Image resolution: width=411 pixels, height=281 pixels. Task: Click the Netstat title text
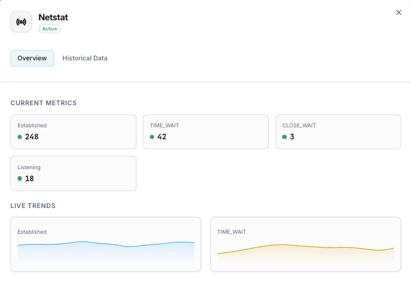tap(53, 17)
